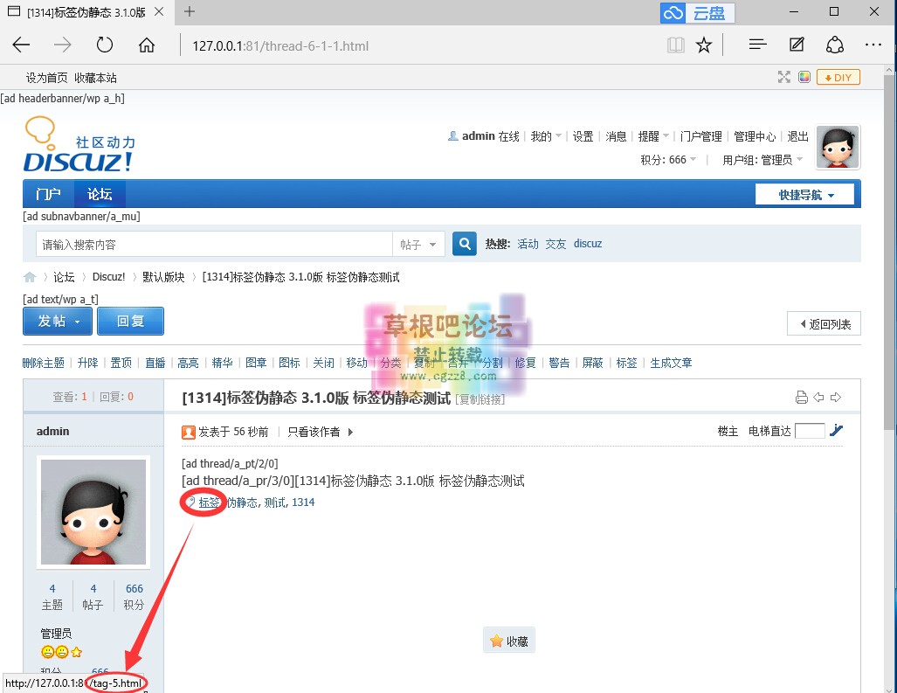Open the 快捷导航 quick navigation dropdown
This screenshot has width=897, height=693.
(804, 195)
